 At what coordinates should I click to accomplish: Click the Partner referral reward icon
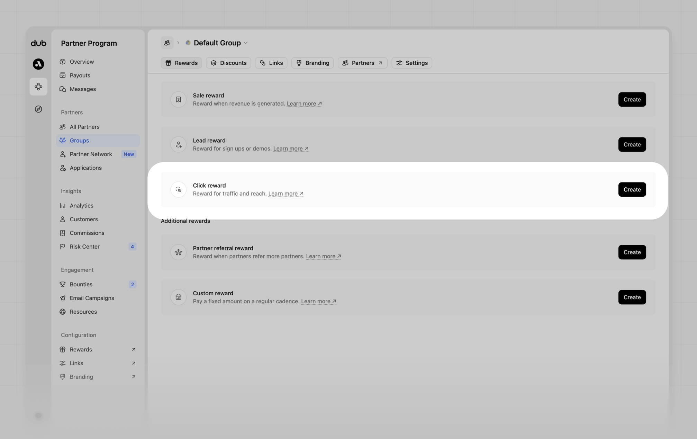[179, 252]
